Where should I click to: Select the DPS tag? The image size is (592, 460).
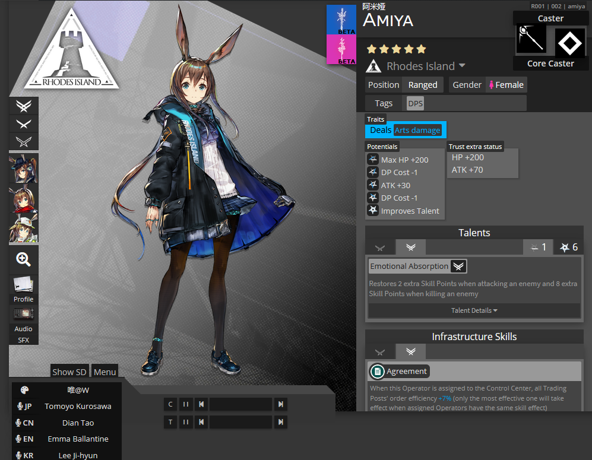(x=415, y=103)
